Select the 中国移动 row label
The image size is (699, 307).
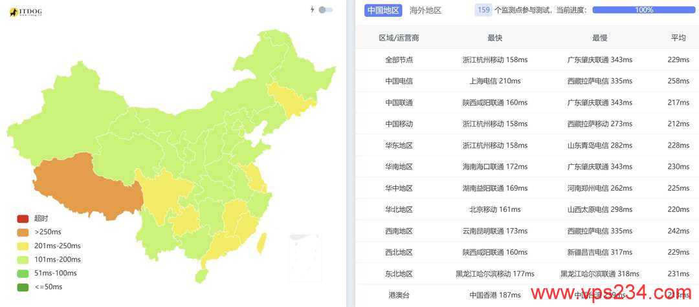(x=399, y=123)
